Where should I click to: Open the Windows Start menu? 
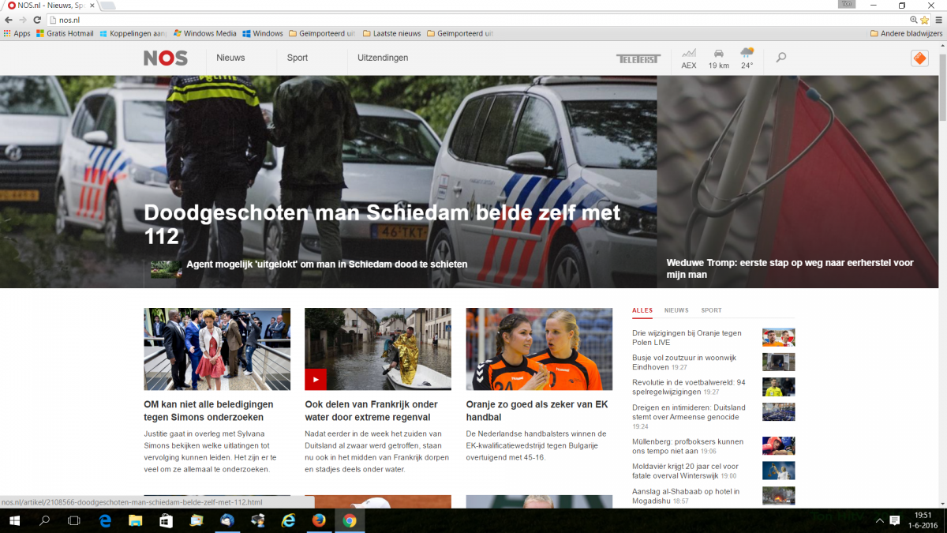click(14, 520)
